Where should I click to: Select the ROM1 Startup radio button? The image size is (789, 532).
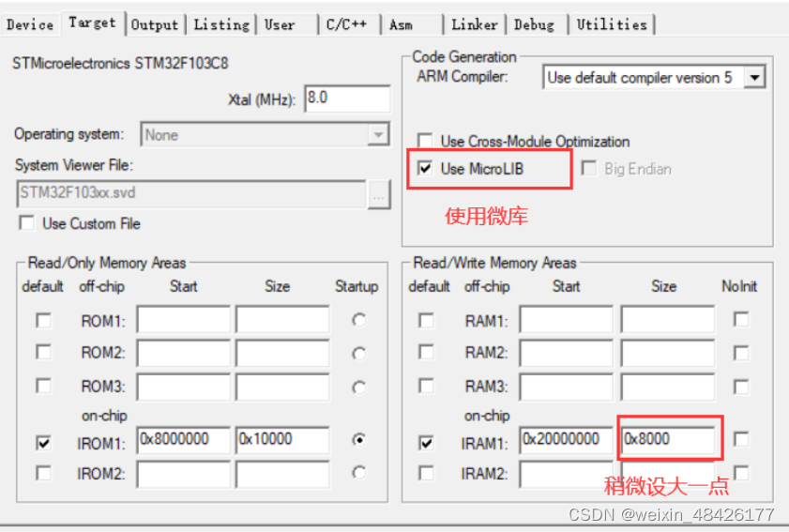point(358,320)
